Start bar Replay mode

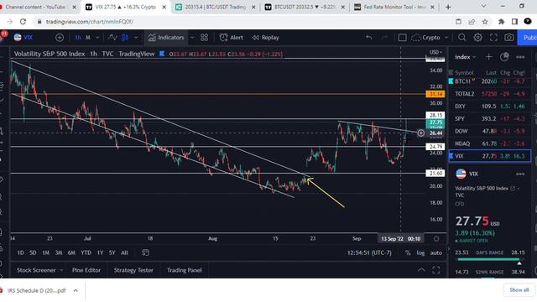coord(266,38)
